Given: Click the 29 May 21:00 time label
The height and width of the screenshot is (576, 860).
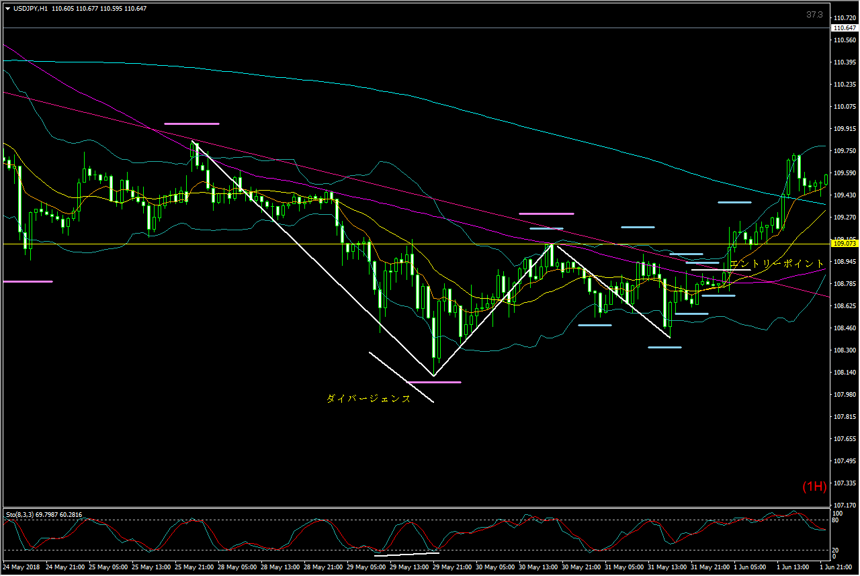Looking at the screenshot, I should point(453,567).
